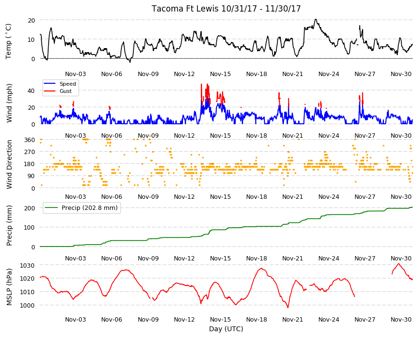
Task: Click the Gust legend label
Action: click(65, 91)
